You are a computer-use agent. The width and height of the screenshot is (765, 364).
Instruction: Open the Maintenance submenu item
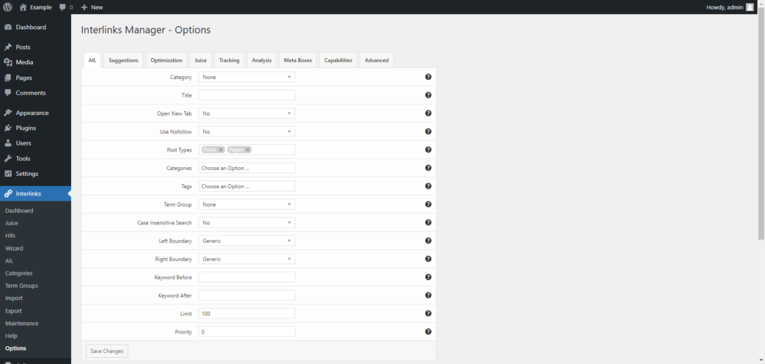point(22,323)
